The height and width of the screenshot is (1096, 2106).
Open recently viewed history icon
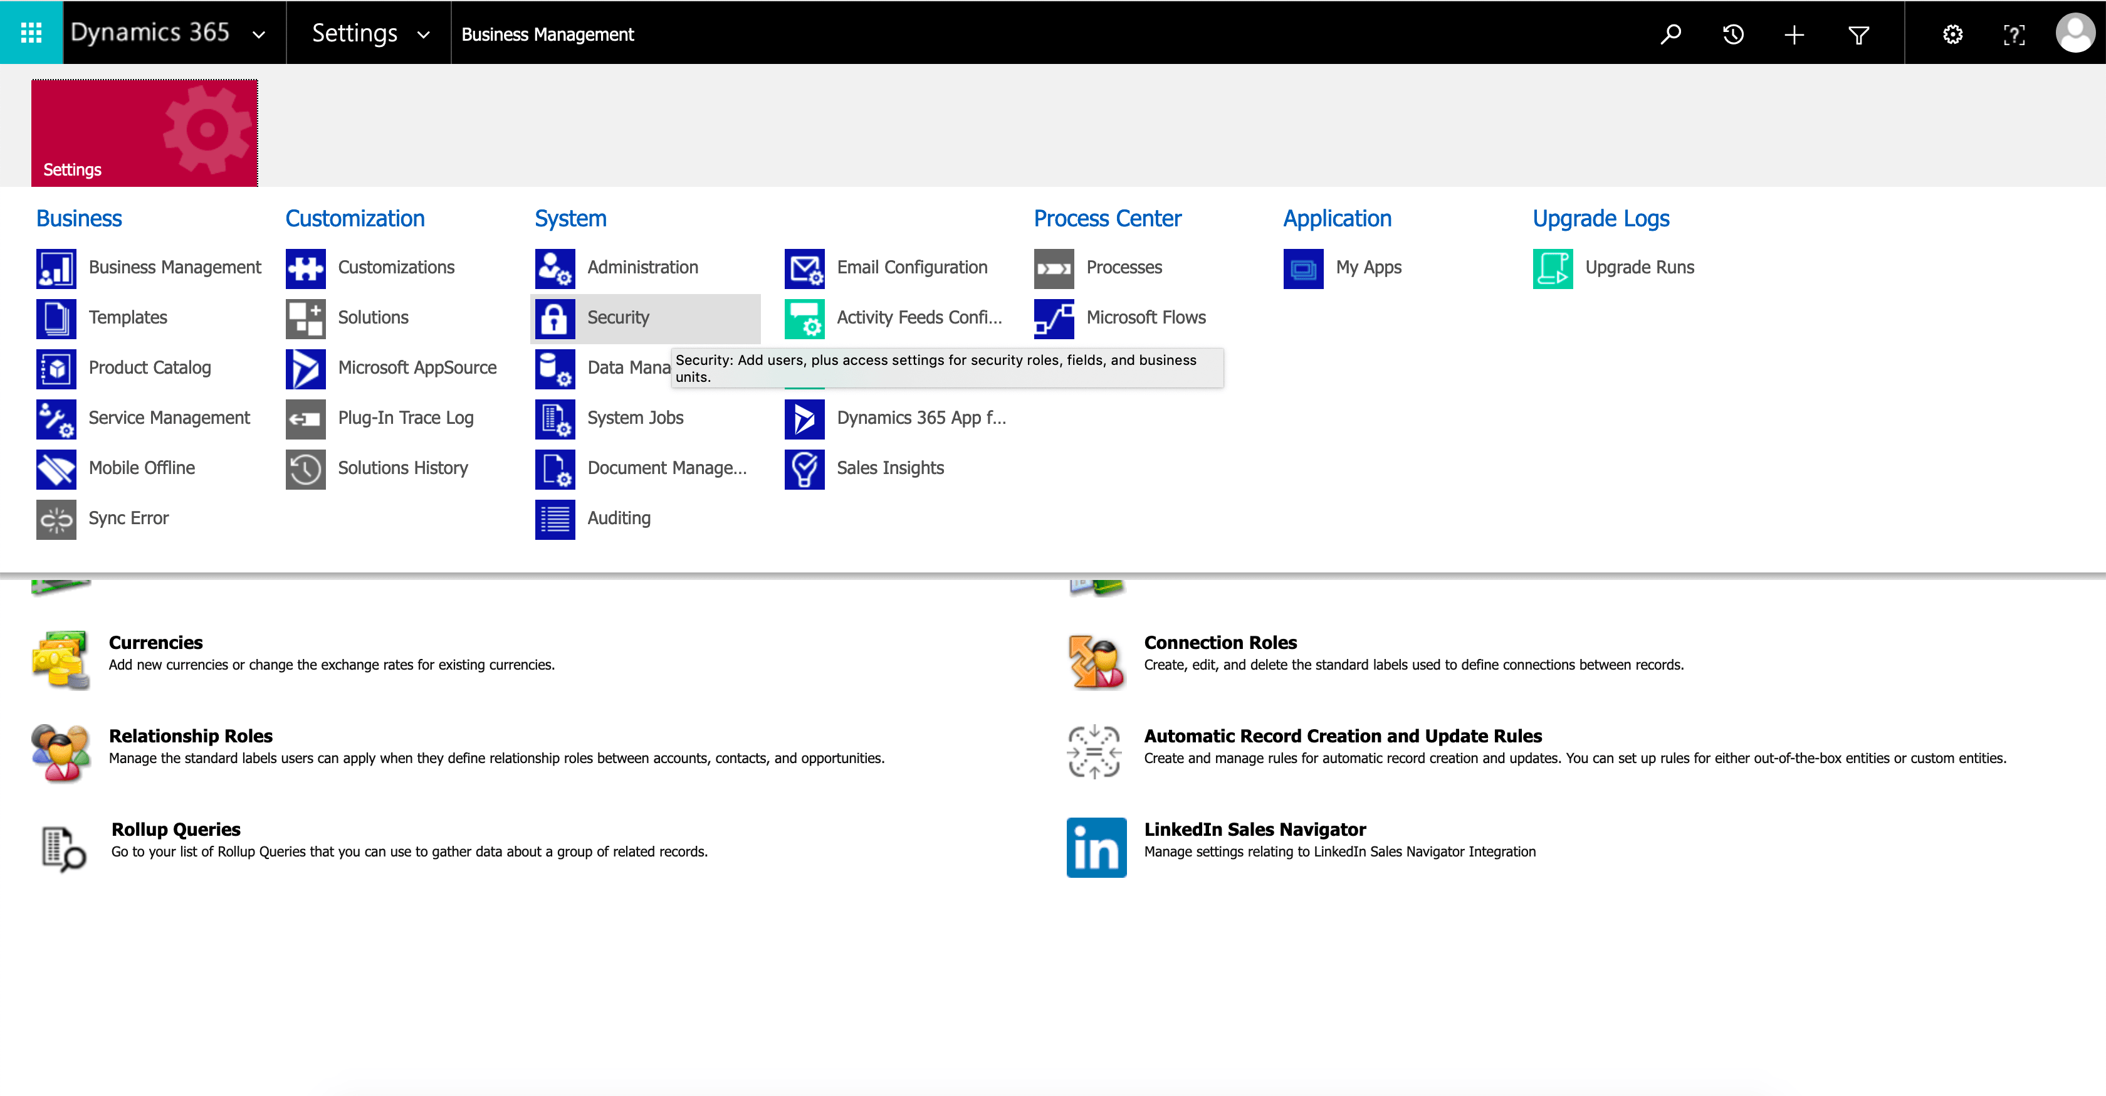(x=1732, y=34)
